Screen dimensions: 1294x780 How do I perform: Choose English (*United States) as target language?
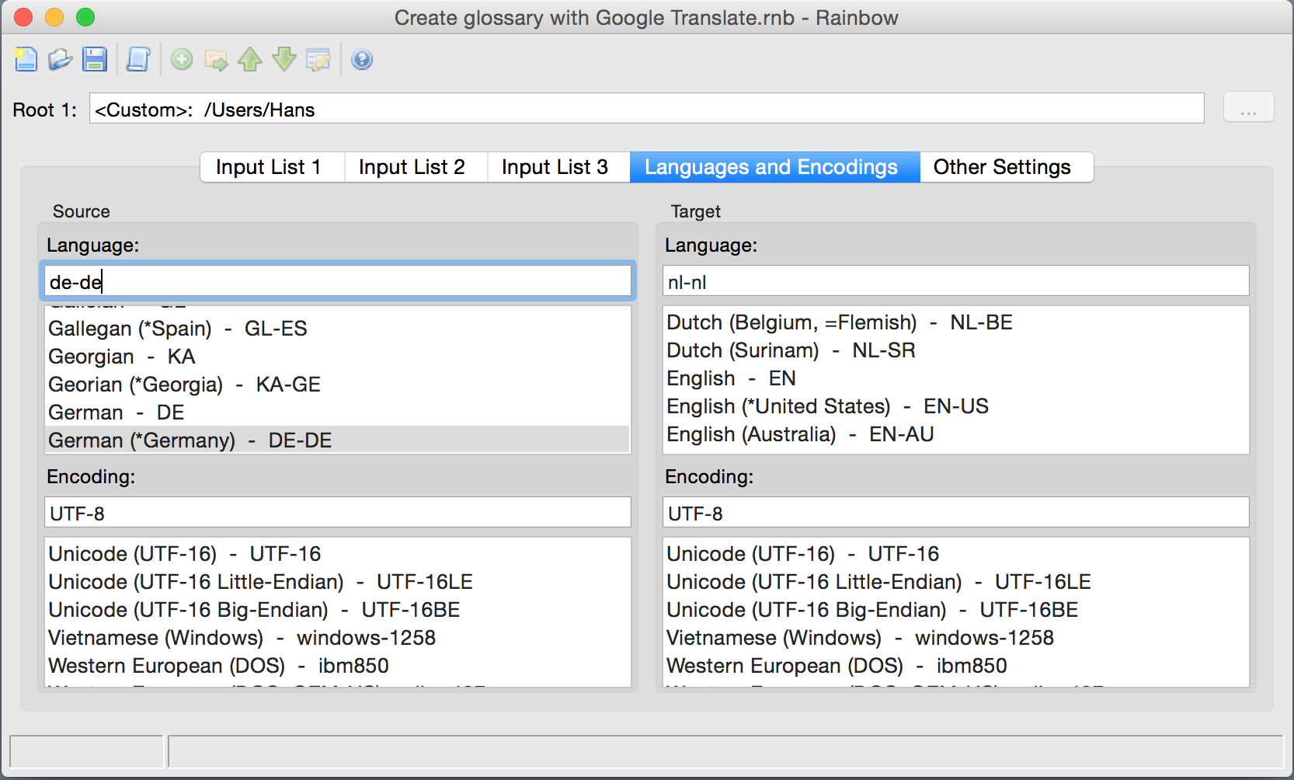[826, 406]
